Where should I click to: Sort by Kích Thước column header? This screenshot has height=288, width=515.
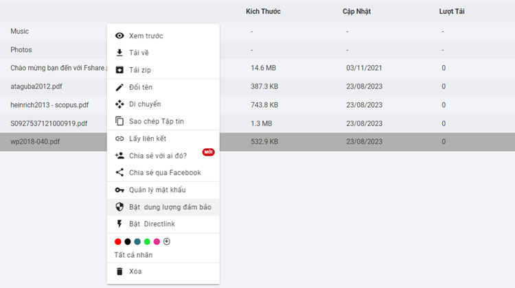click(x=263, y=12)
